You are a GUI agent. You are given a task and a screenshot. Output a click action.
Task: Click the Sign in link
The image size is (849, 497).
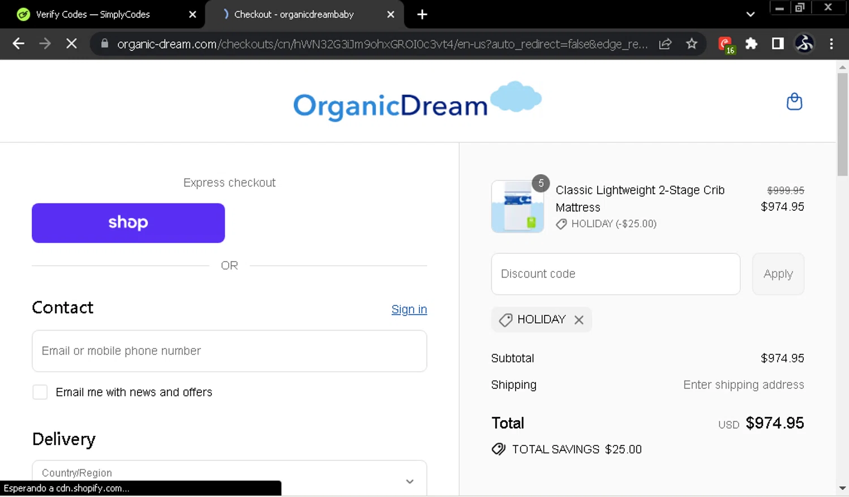click(x=409, y=309)
